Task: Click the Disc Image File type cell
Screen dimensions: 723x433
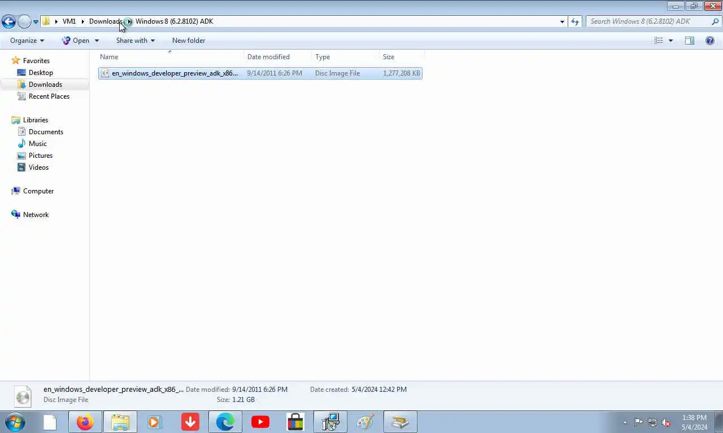Action: click(337, 73)
